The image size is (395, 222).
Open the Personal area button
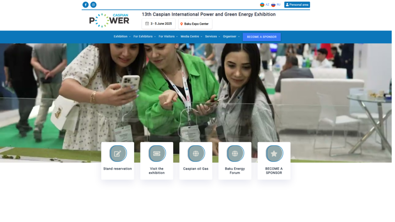click(297, 5)
